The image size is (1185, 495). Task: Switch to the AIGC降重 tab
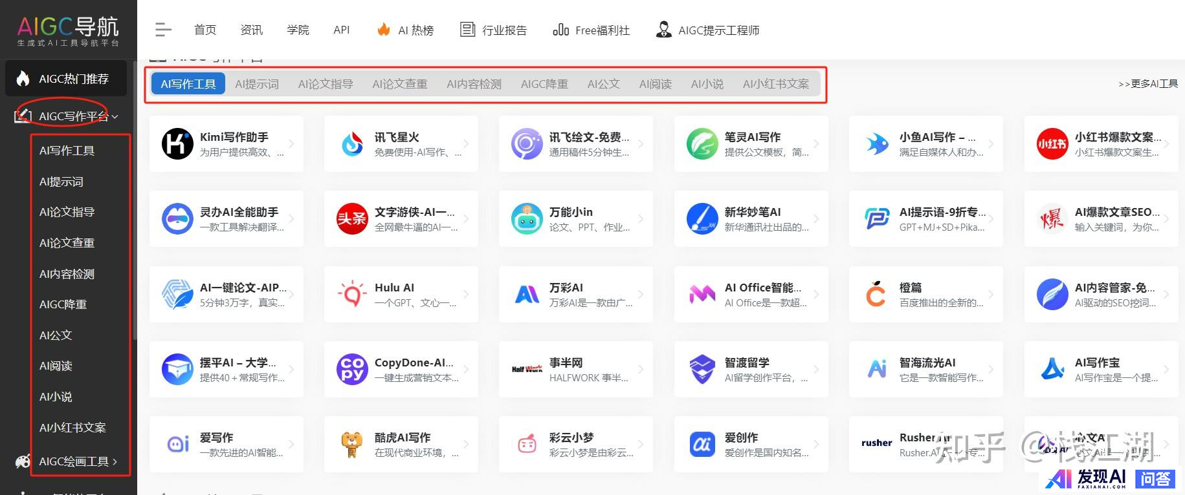click(544, 84)
